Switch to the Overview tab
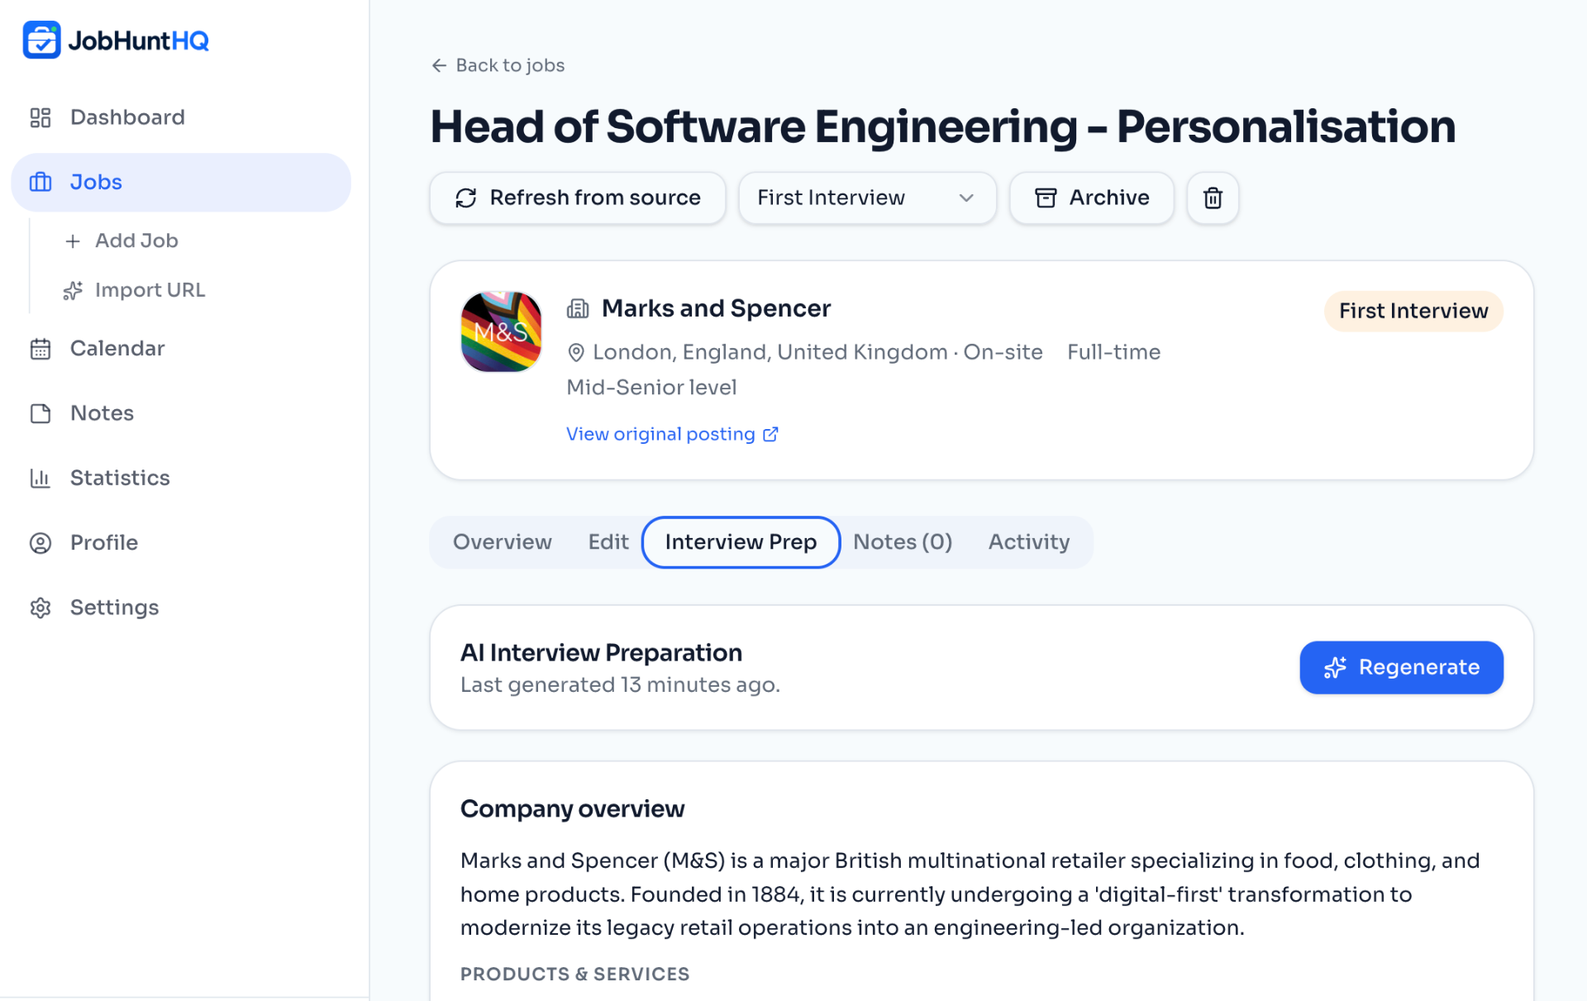The height and width of the screenshot is (1001, 1587). (x=502, y=542)
